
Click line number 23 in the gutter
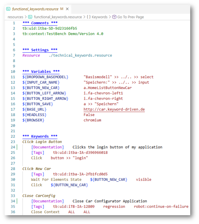tap(13, 142)
